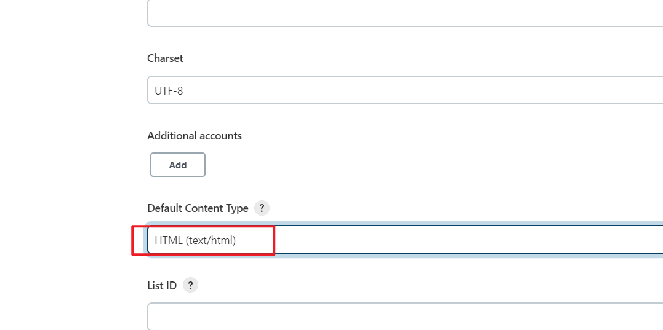Click the Charset field label
The image size is (663, 330).
pos(165,58)
